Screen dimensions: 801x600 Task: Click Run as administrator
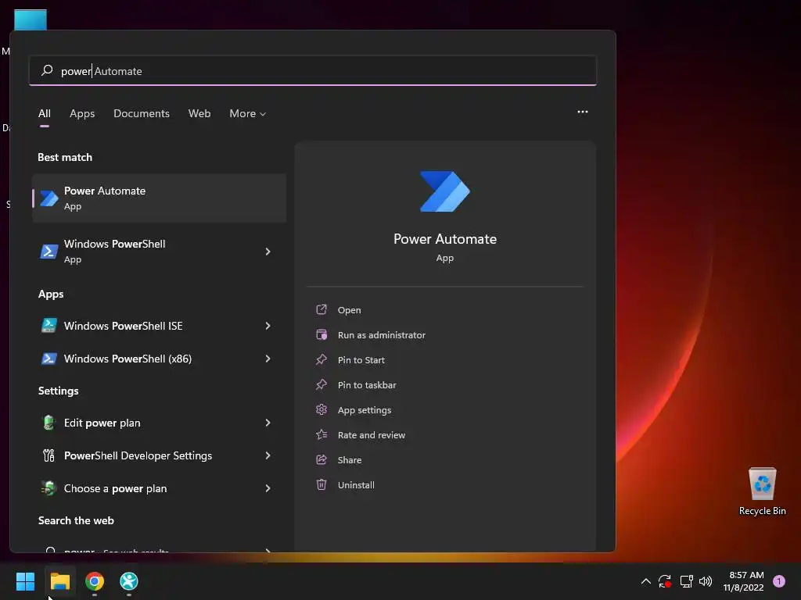point(382,334)
